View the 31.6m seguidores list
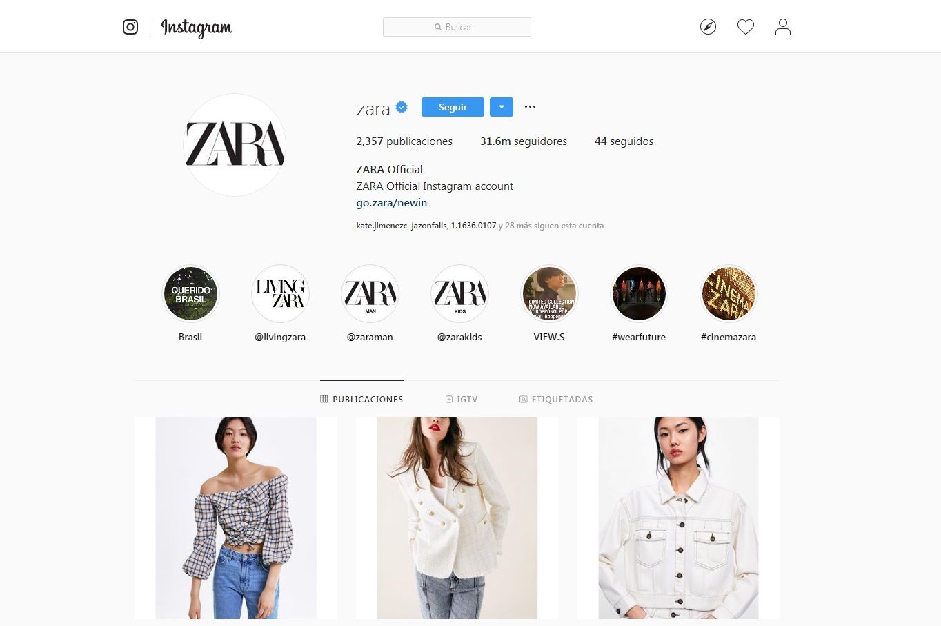The image size is (941, 626). pos(524,141)
